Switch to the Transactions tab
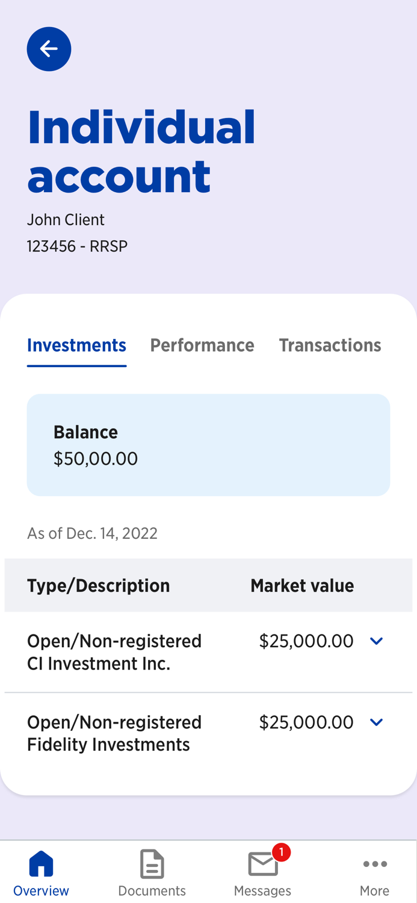 tap(330, 345)
